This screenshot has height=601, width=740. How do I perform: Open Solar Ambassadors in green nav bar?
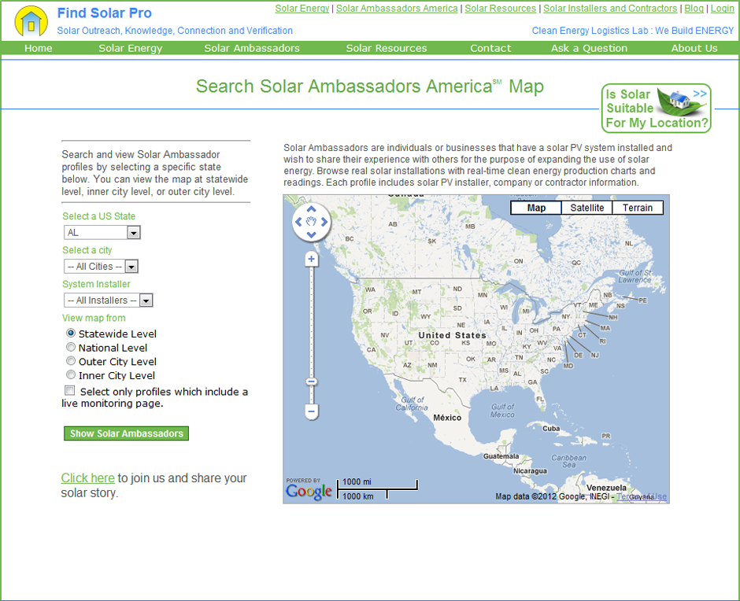pyautogui.click(x=252, y=48)
